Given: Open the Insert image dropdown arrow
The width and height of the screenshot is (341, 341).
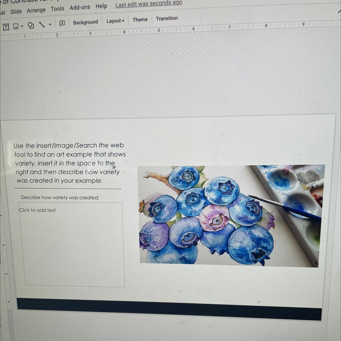Looking at the screenshot, I should [x=22, y=26].
